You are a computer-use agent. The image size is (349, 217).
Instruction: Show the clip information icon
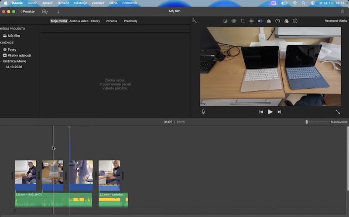click(x=295, y=21)
